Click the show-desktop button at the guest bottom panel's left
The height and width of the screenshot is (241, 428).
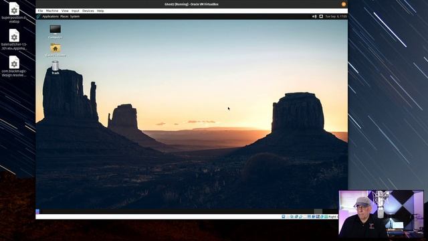click(37, 212)
